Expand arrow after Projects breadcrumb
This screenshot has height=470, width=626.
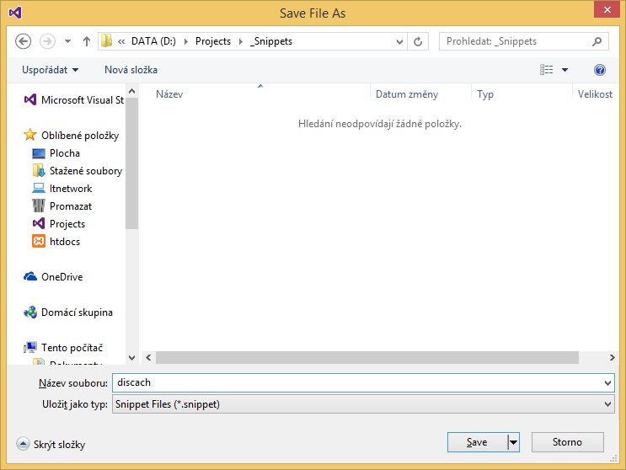241,41
